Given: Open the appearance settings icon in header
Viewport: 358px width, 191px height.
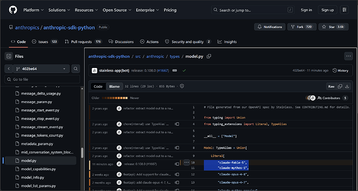Looking at the screenshot, I should click(x=345, y=10).
